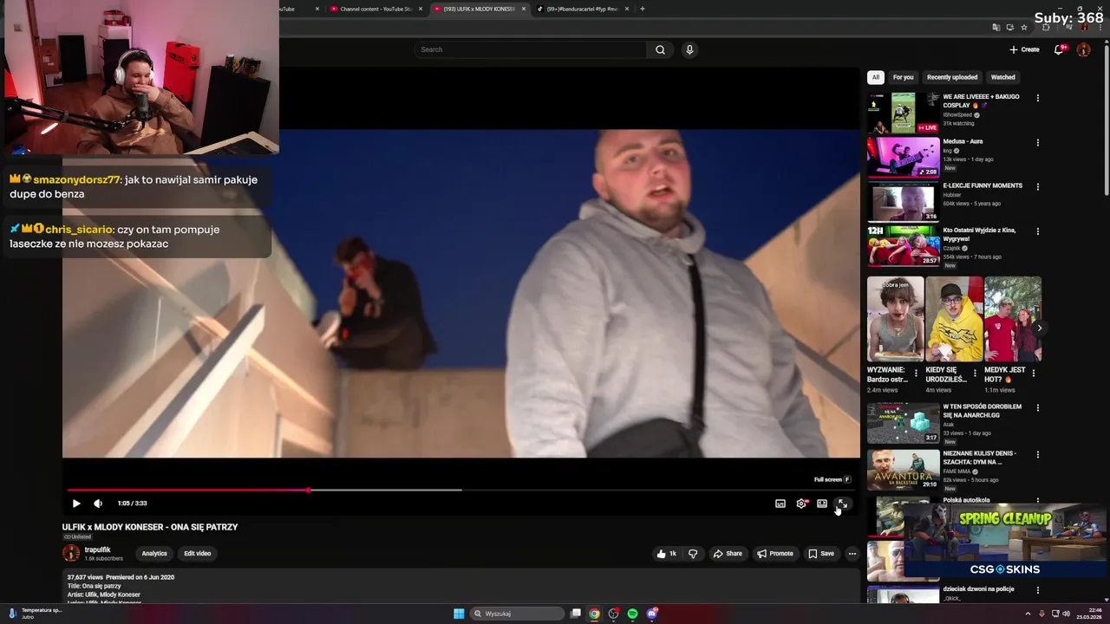Open W TEN SPOSÓB DOROBIŁEM SIĘ video
Image resolution: width=1110 pixels, height=624 pixels.
(x=904, y=423)
